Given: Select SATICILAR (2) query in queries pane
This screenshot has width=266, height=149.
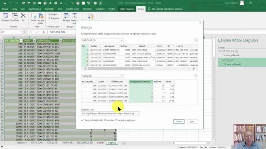Looking at the screenshot, I should (242, 53).
